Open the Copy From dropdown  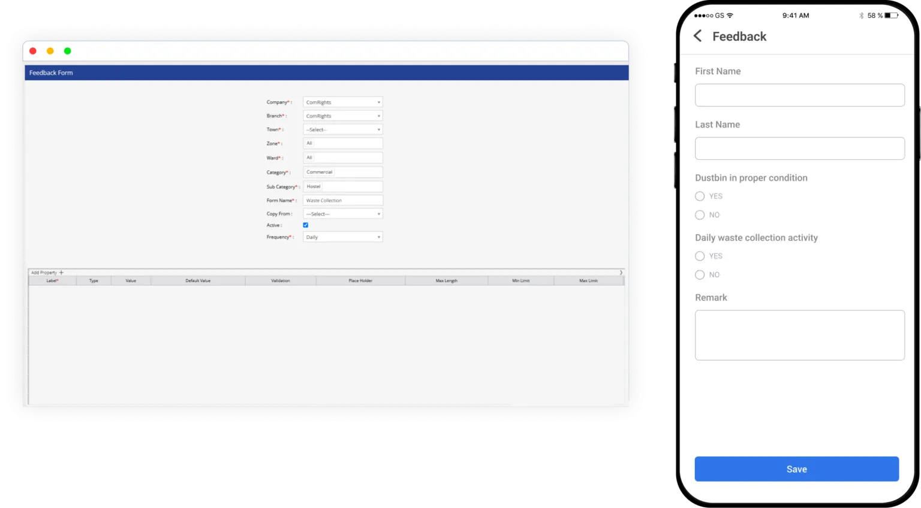click(x=342, y=214)
